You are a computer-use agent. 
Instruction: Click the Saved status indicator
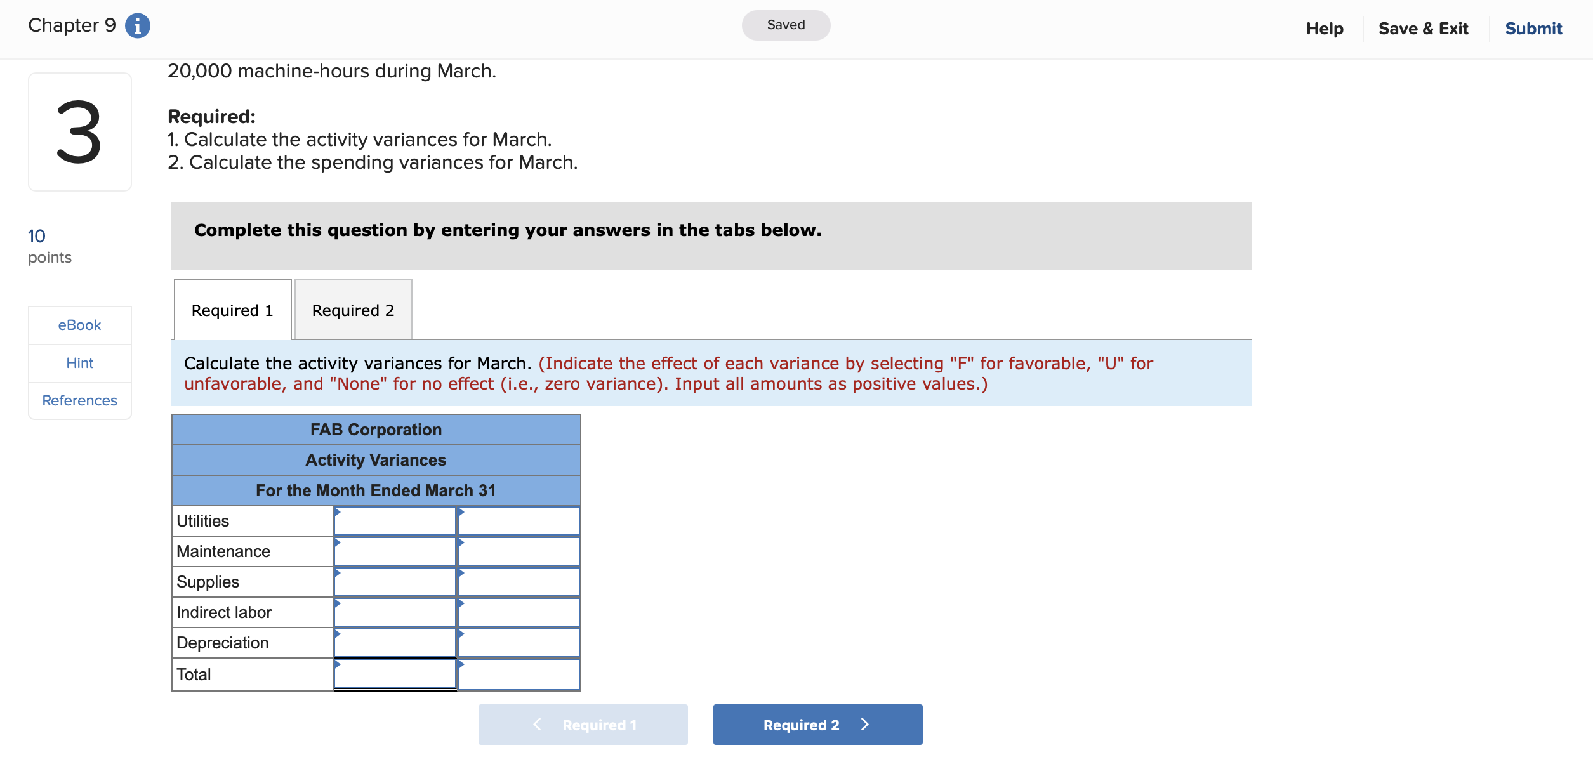(786, 25)
